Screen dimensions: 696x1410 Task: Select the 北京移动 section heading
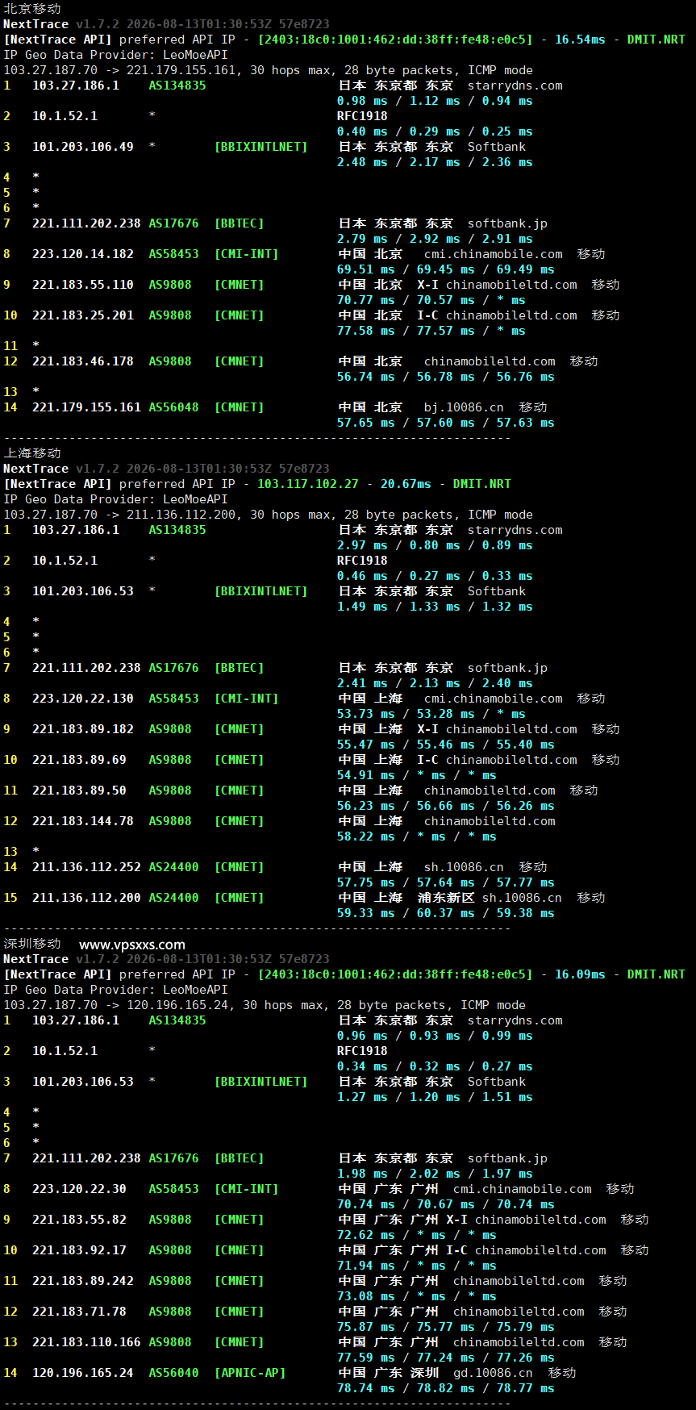(32, 8)
